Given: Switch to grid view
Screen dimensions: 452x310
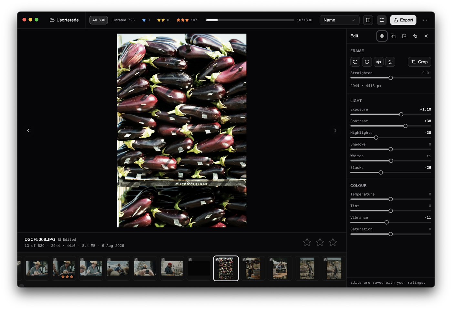Looking at the screenshot, I should click(x=368, y=20).
